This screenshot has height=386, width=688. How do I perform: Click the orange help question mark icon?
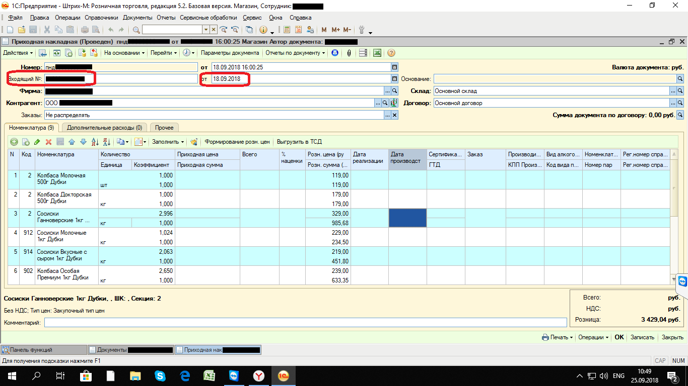391,53
